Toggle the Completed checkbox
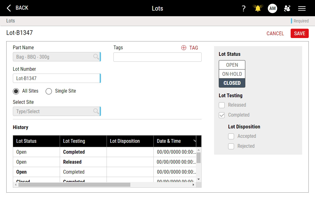The image size is (315, 202). pos(222,115)
